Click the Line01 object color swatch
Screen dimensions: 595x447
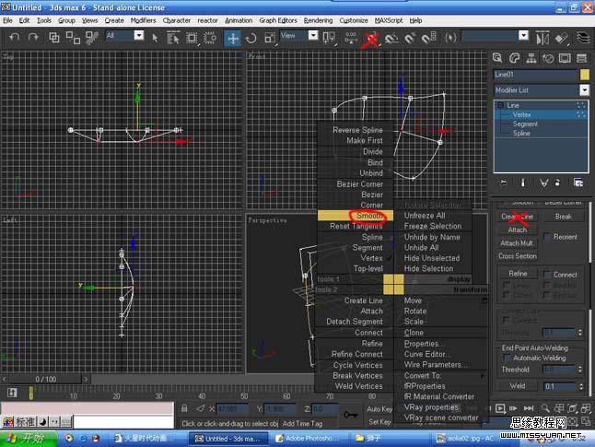(584, 75)
